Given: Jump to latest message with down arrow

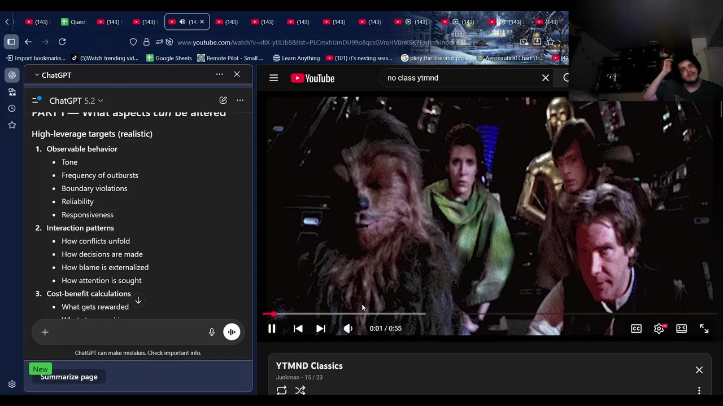Looking at the screenshot, I should (x=138, y=301).
